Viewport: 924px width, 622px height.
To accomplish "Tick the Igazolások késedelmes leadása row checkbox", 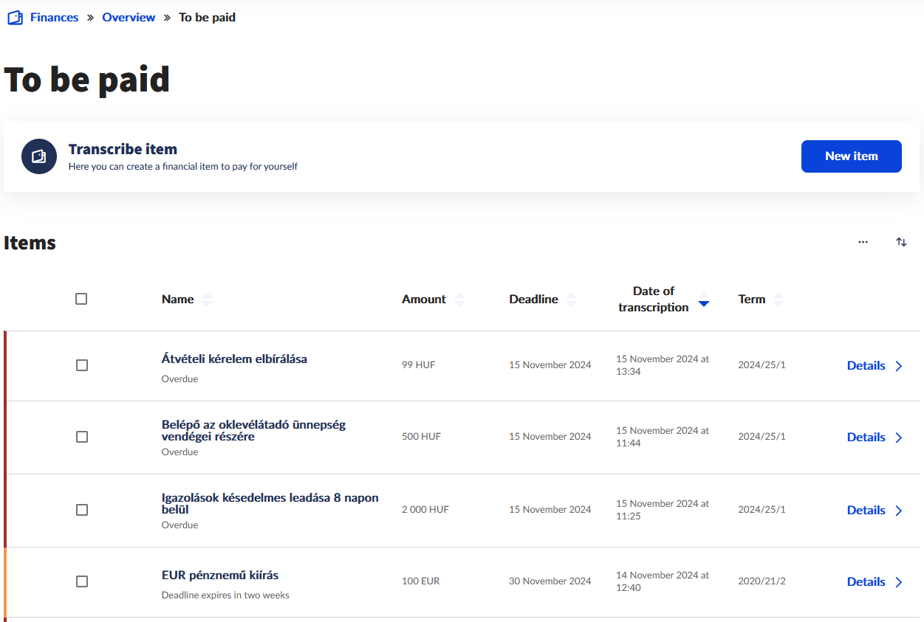I will [82, 510].
